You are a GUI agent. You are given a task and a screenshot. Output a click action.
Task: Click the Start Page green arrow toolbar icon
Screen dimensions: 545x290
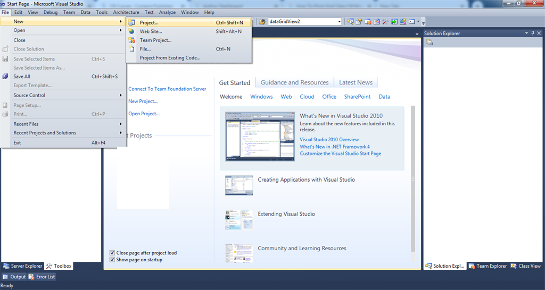pos(394,21)
